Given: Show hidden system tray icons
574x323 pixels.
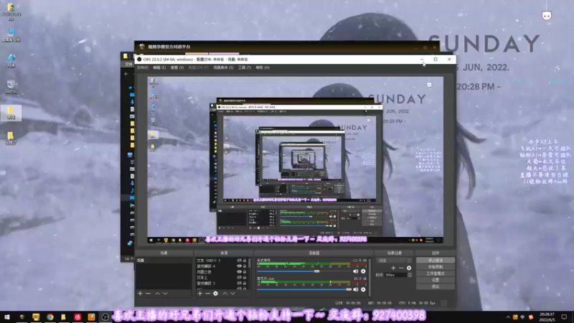Looking at the screenshot, I should [x=508, y=317].
